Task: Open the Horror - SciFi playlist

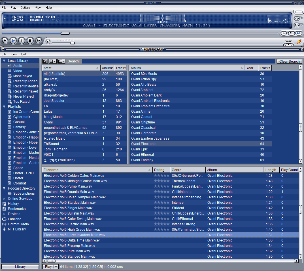Action: tap(23, 173)
